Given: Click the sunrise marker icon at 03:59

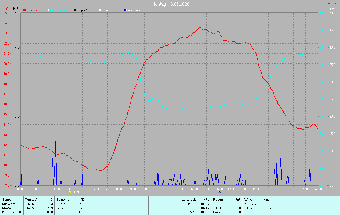Looking at the screenshot, I should [x=70, y=192].
